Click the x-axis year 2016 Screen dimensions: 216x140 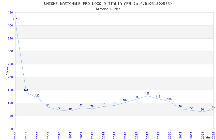click(126, 135)
